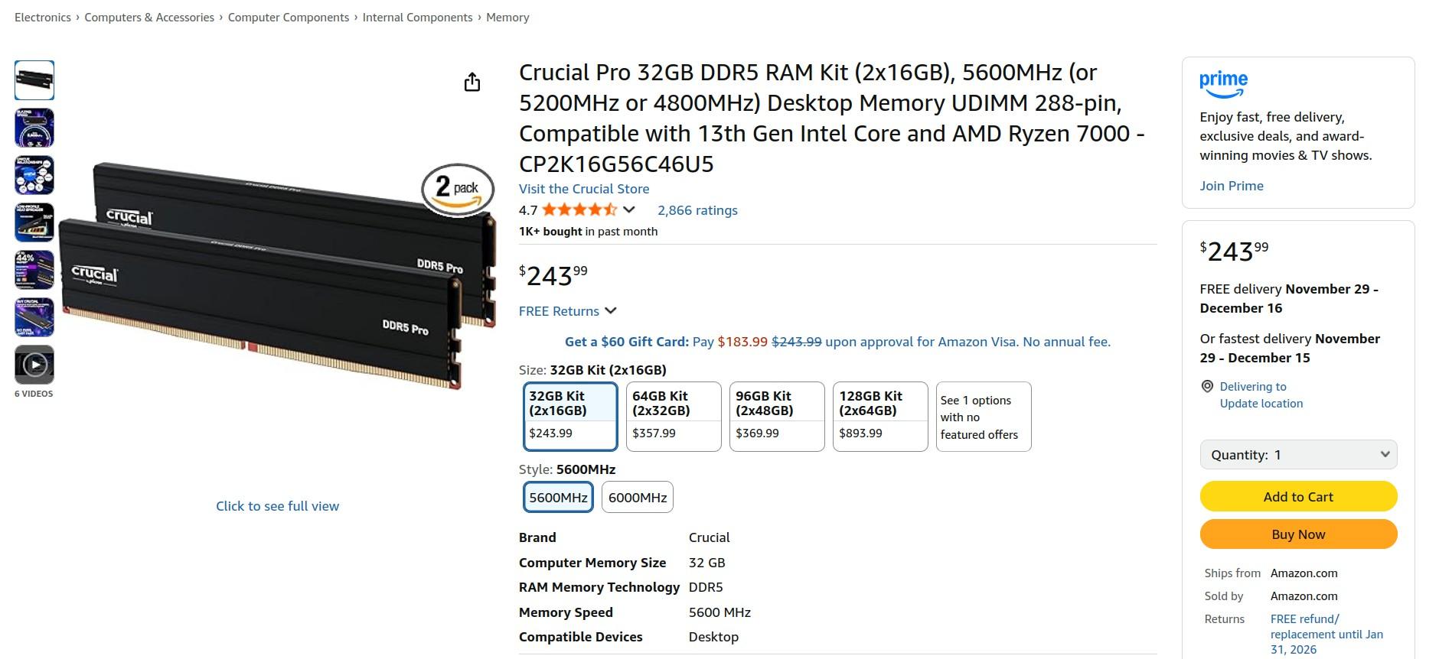Play the product video thumbnail
This screenshot has height=659, width=1439.
34,365
